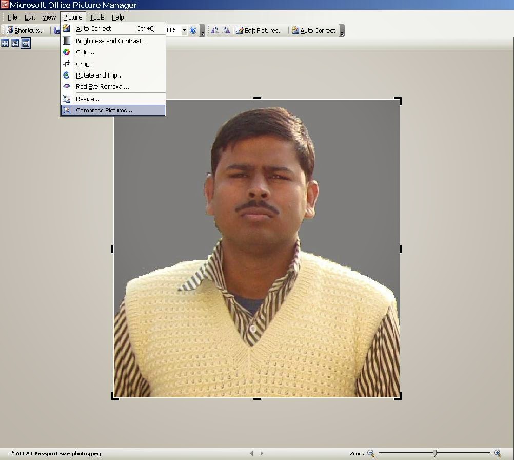Click the bottom-right crop corner handle

[398, 396]
